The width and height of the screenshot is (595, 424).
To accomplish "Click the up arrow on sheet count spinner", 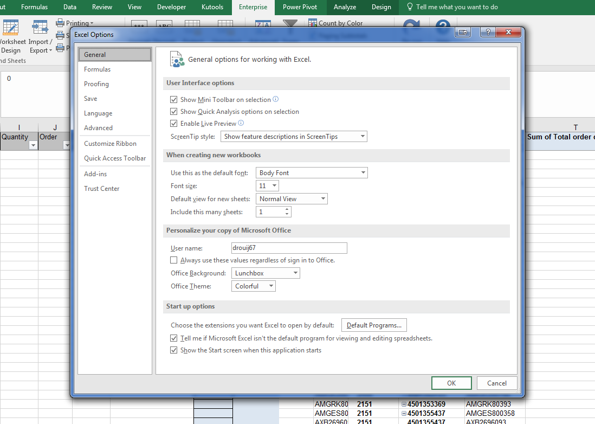I will (x=287, y=209).
